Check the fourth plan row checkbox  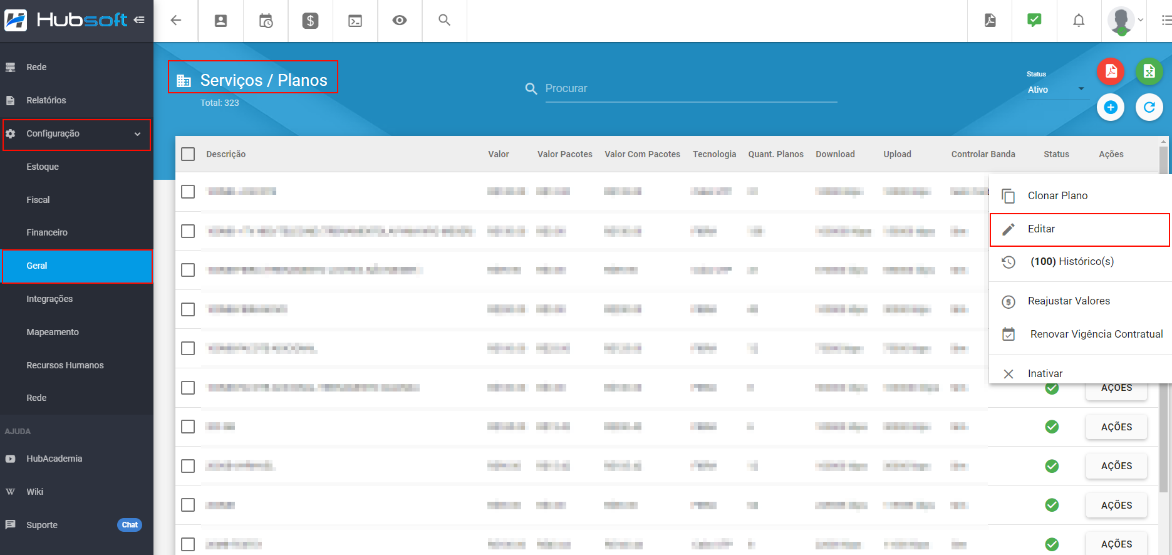(188, 309)
